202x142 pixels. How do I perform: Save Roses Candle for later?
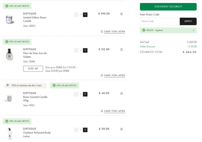click(113, 32)
